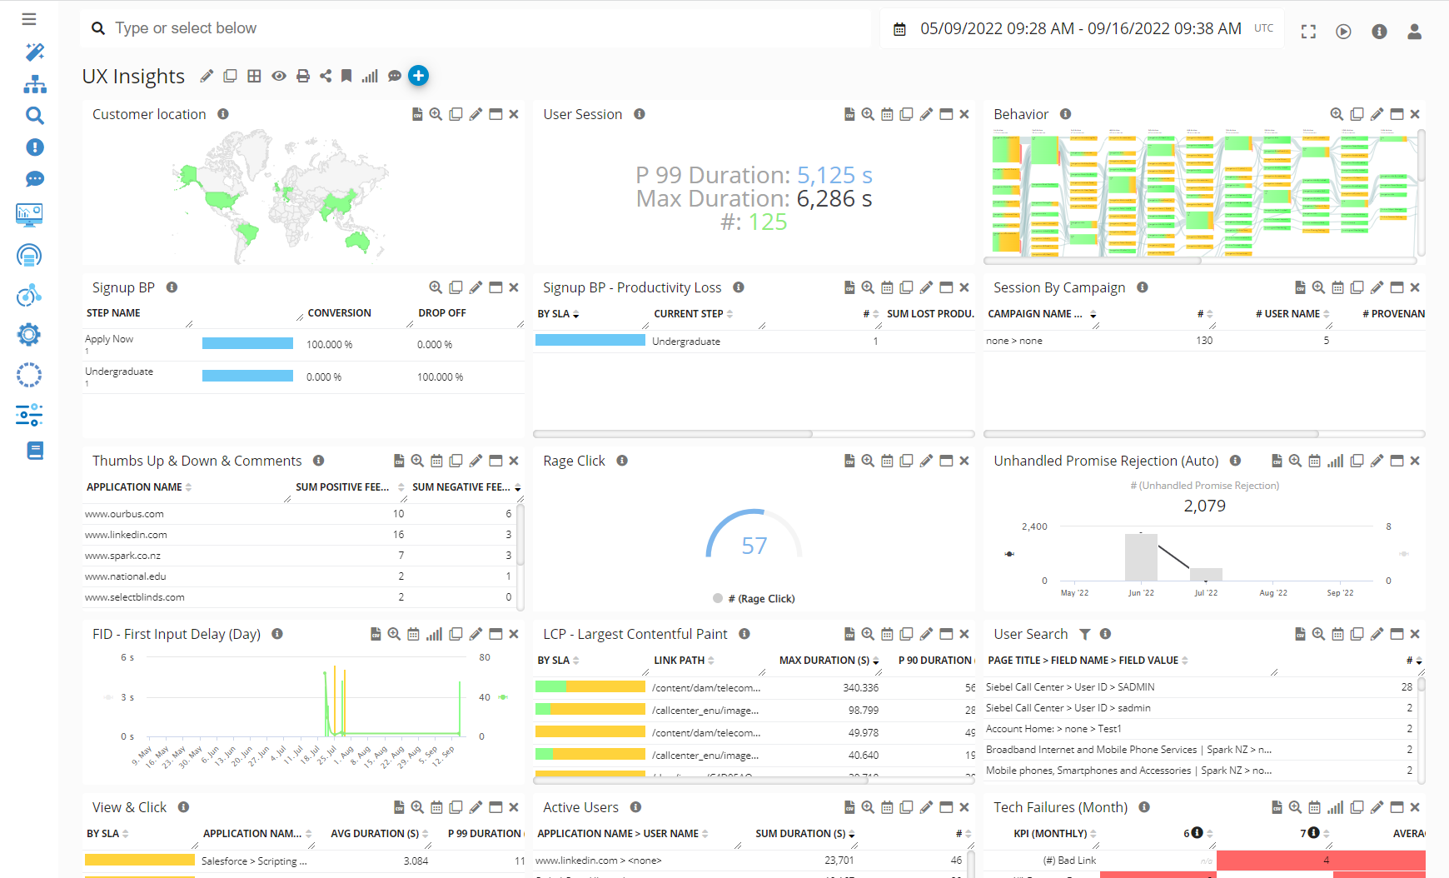Screen dimensions: 1449x878
Task: Click the share icon next to UX Insights
Action: coord(326,76)
